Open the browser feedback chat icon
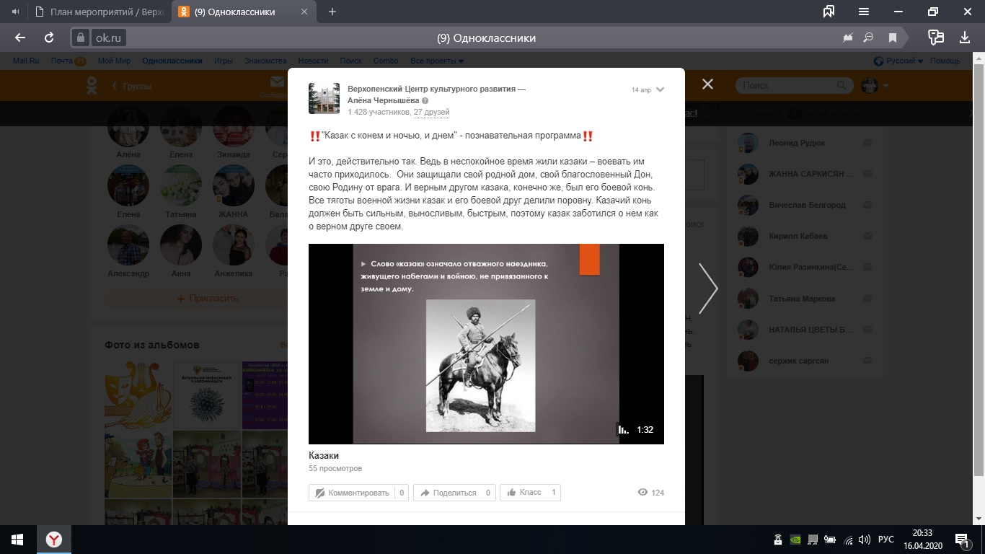This screenshot has width=985, height=554. point(936,38)
